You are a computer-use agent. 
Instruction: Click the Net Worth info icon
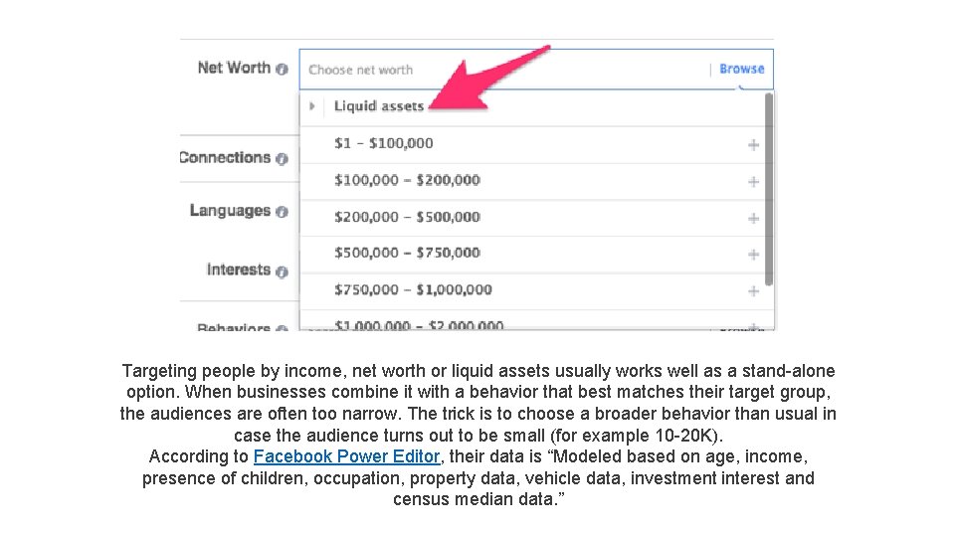[x=283, y=70]
